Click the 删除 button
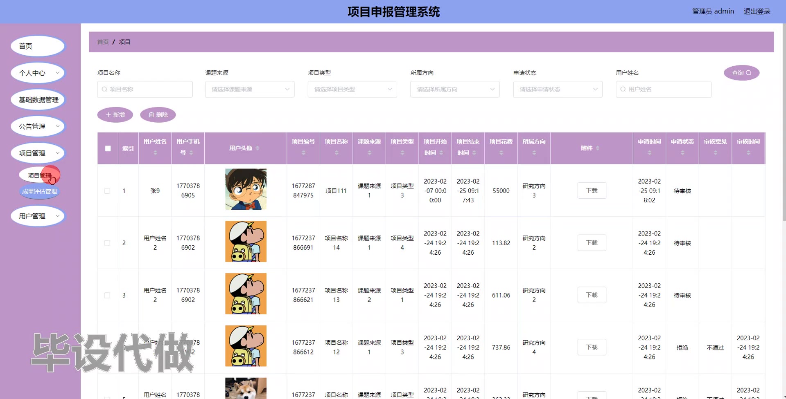 point(158,115)
